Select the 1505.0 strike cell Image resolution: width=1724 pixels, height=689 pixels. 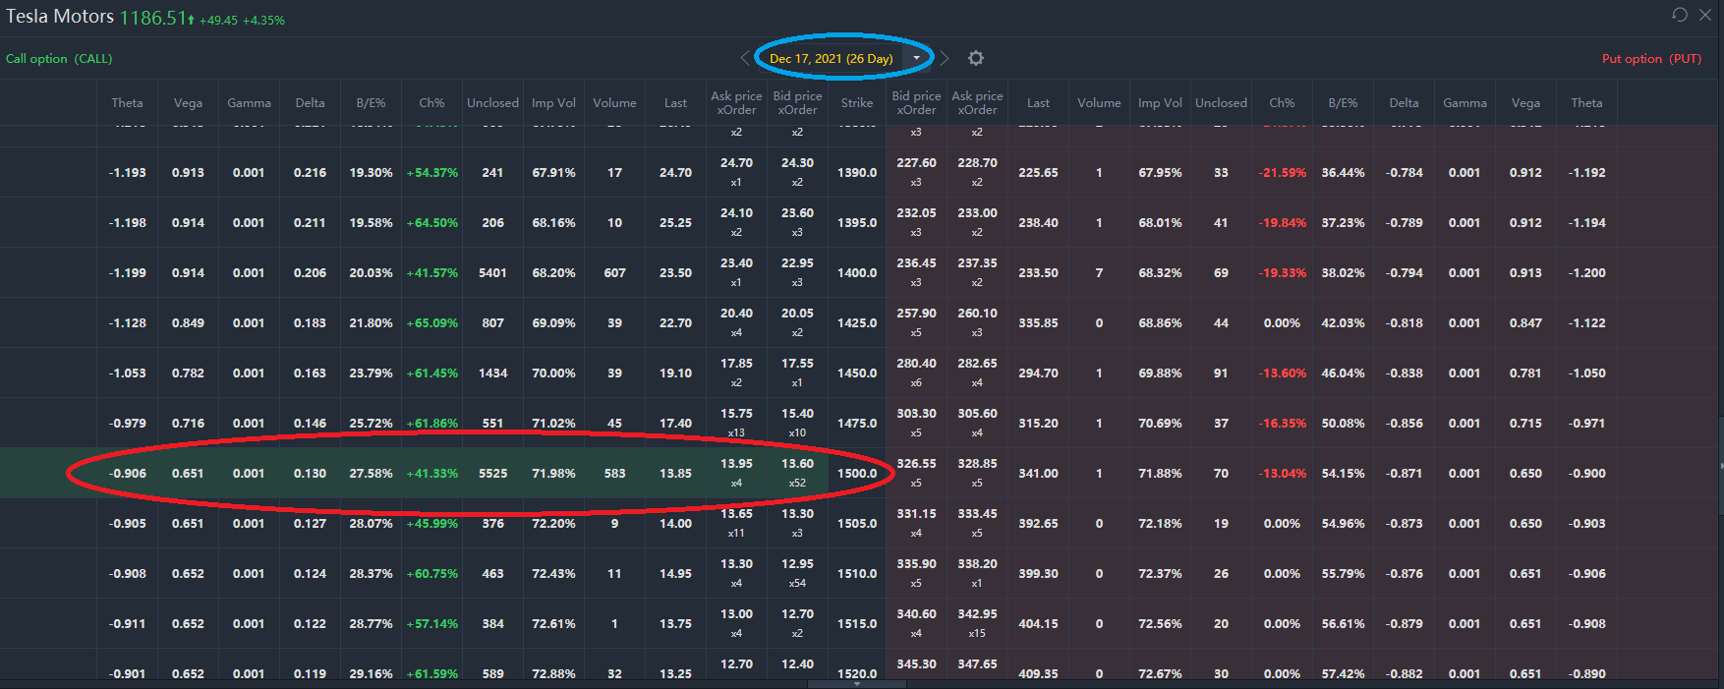pos(857,524)
